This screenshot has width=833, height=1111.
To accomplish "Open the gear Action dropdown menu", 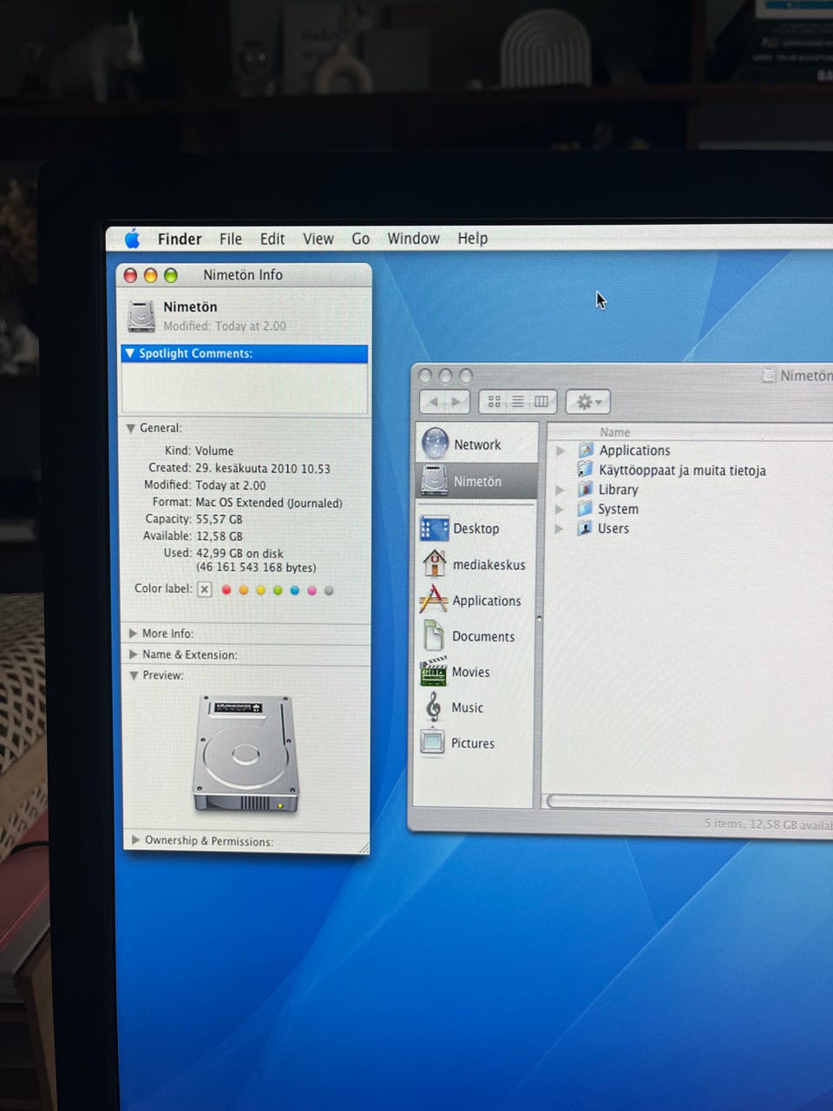I will [x=588, y=402].
